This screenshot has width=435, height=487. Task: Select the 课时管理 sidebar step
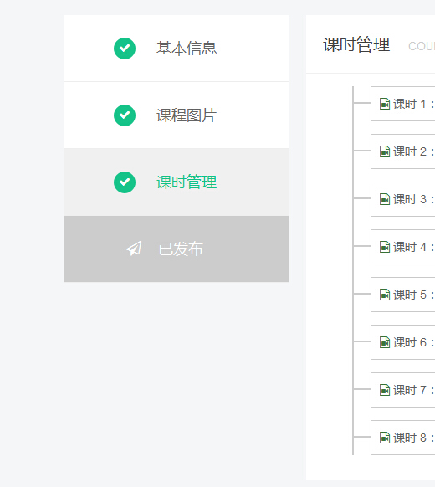tap(177, 182)
